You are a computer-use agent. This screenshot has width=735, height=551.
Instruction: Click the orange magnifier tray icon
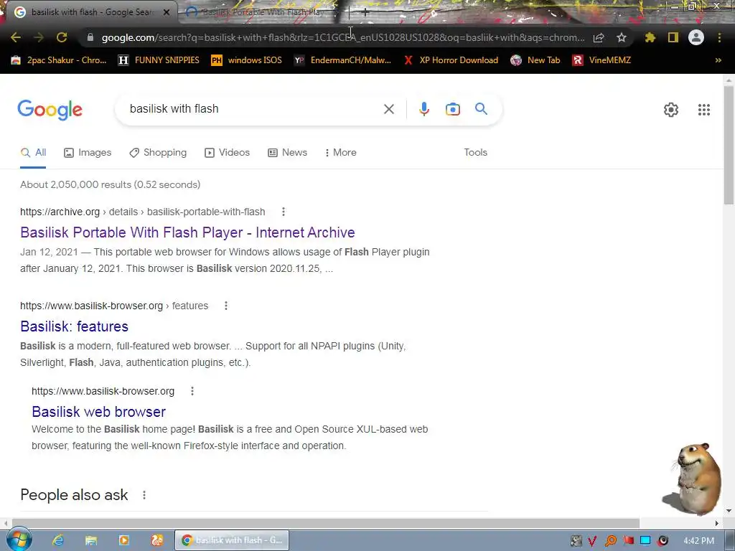[610, 541]
